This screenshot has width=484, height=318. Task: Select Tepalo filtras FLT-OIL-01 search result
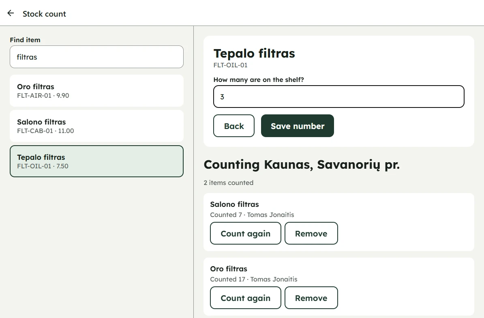[96, 161]
